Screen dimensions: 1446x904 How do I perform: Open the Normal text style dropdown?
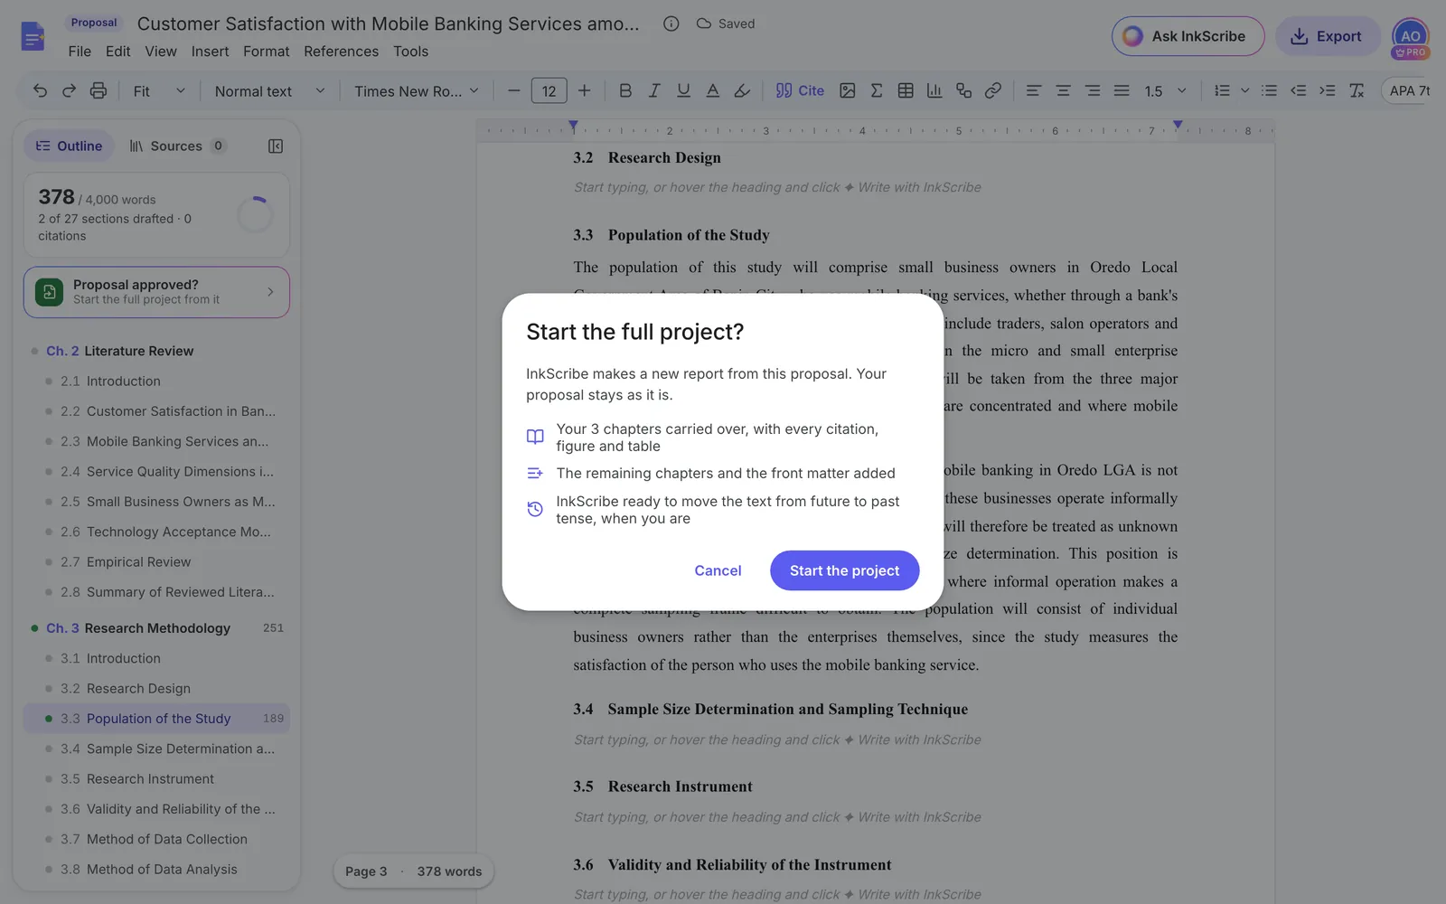[269, 90]
